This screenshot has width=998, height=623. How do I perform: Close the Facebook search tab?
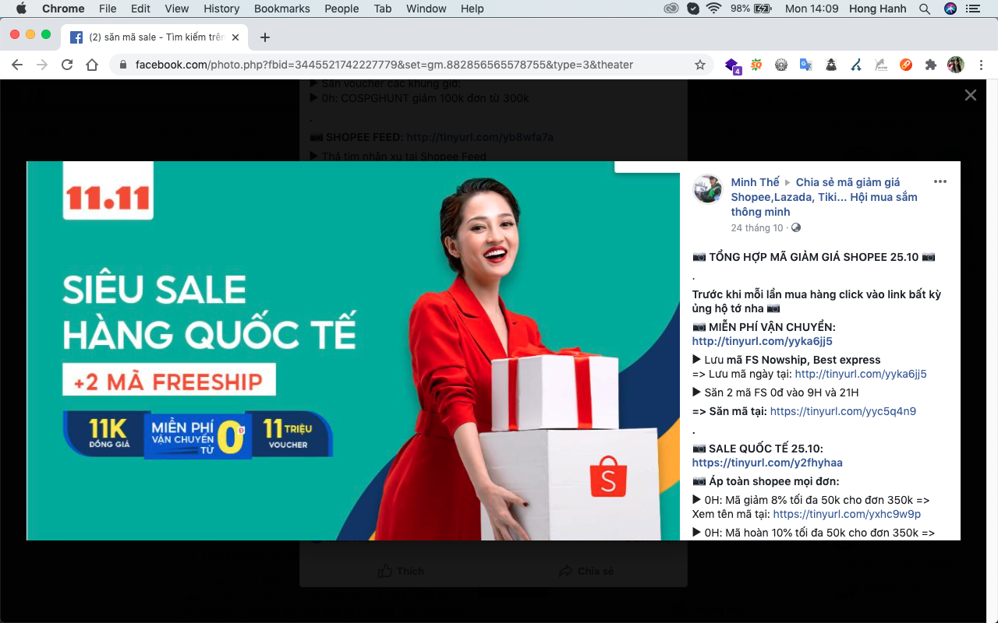point(235,37)
